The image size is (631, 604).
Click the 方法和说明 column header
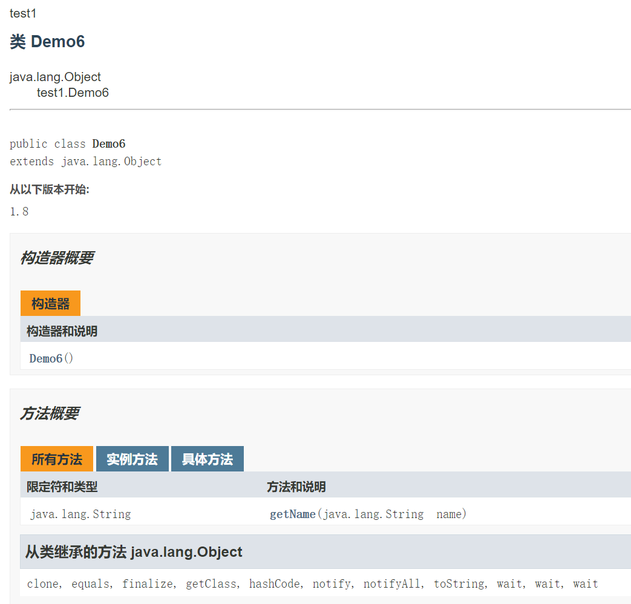[296, 487]
